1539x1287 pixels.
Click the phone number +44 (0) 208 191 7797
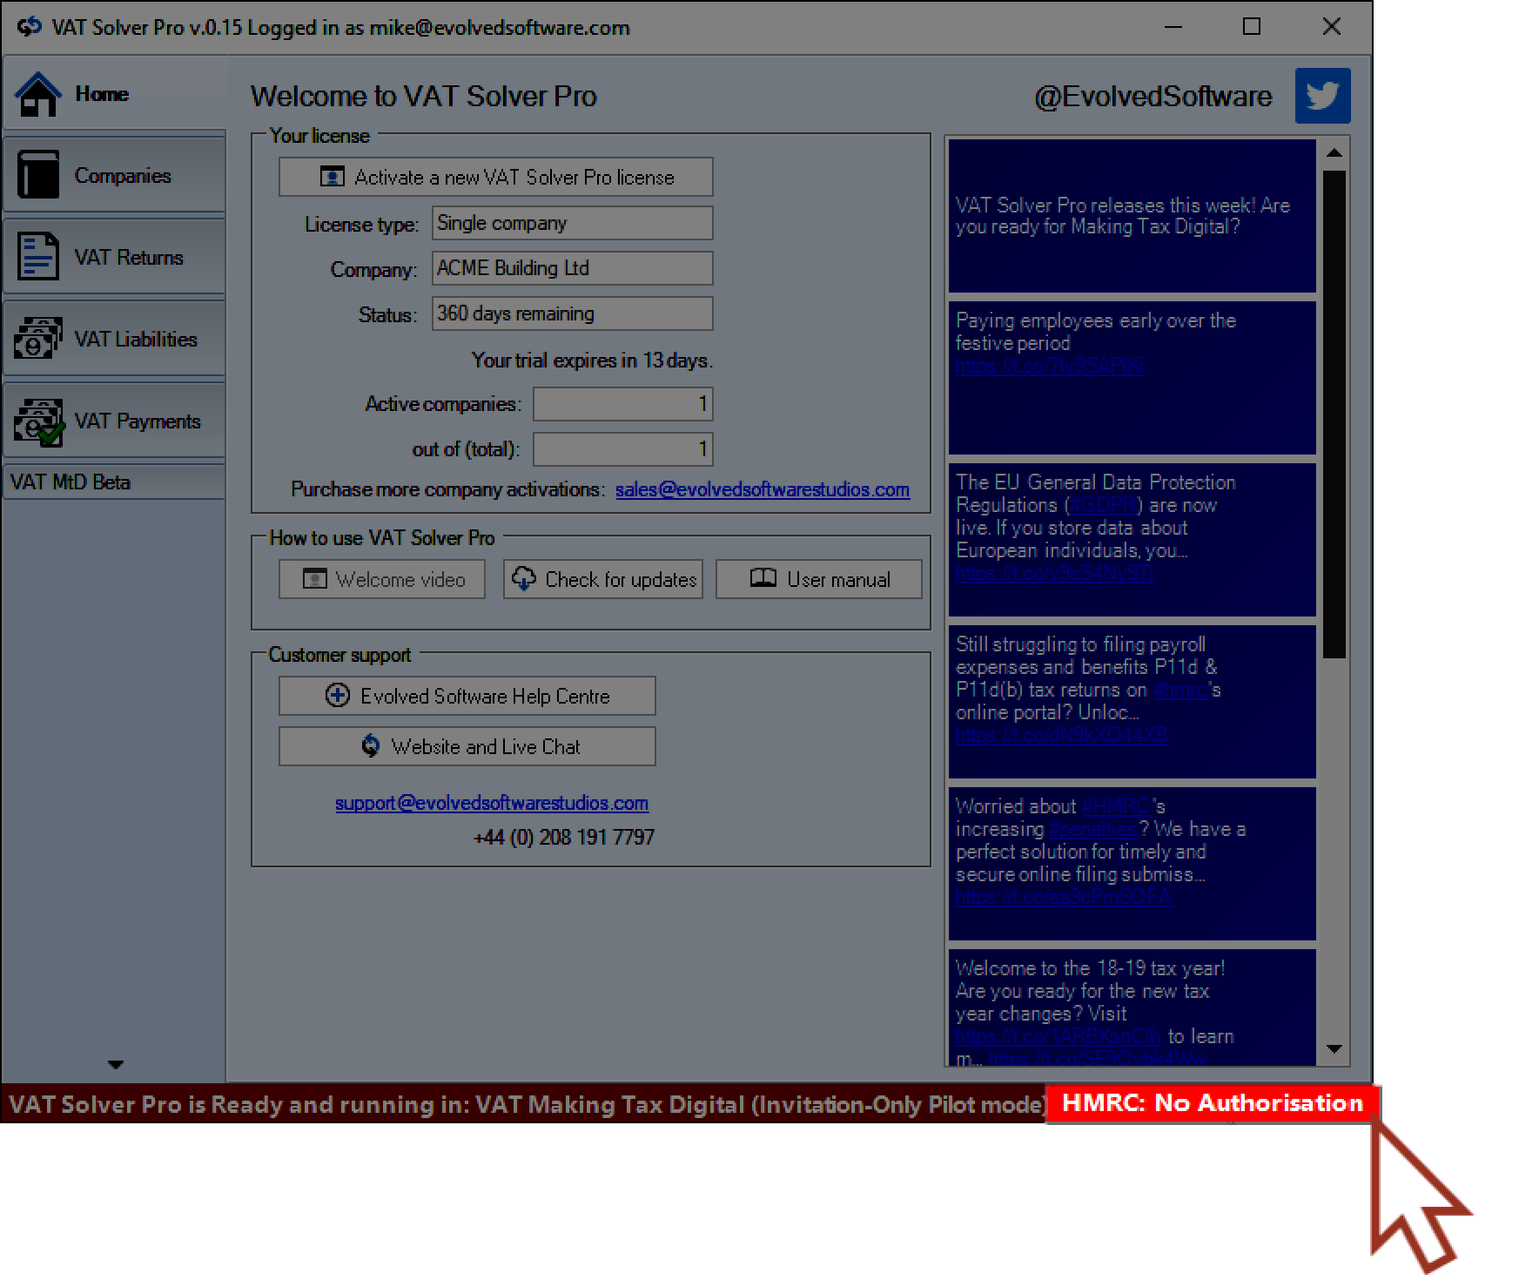pos(564,837)
